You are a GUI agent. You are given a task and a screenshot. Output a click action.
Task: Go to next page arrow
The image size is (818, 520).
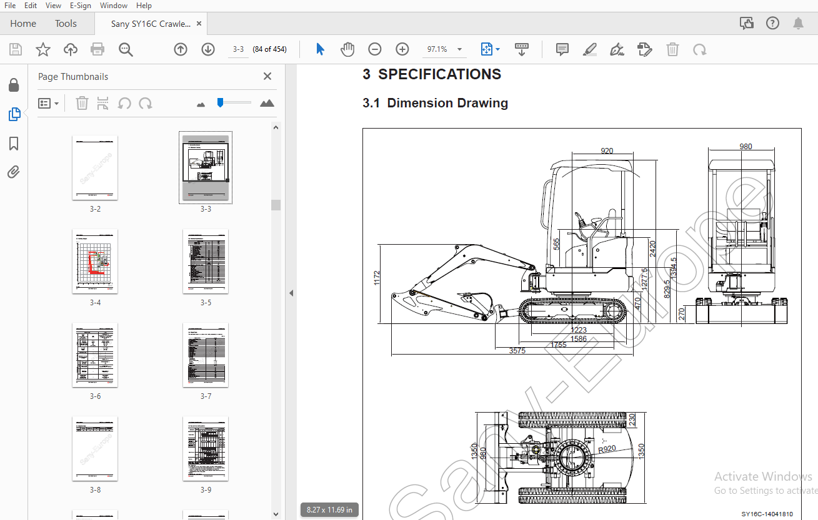(208, 49)
